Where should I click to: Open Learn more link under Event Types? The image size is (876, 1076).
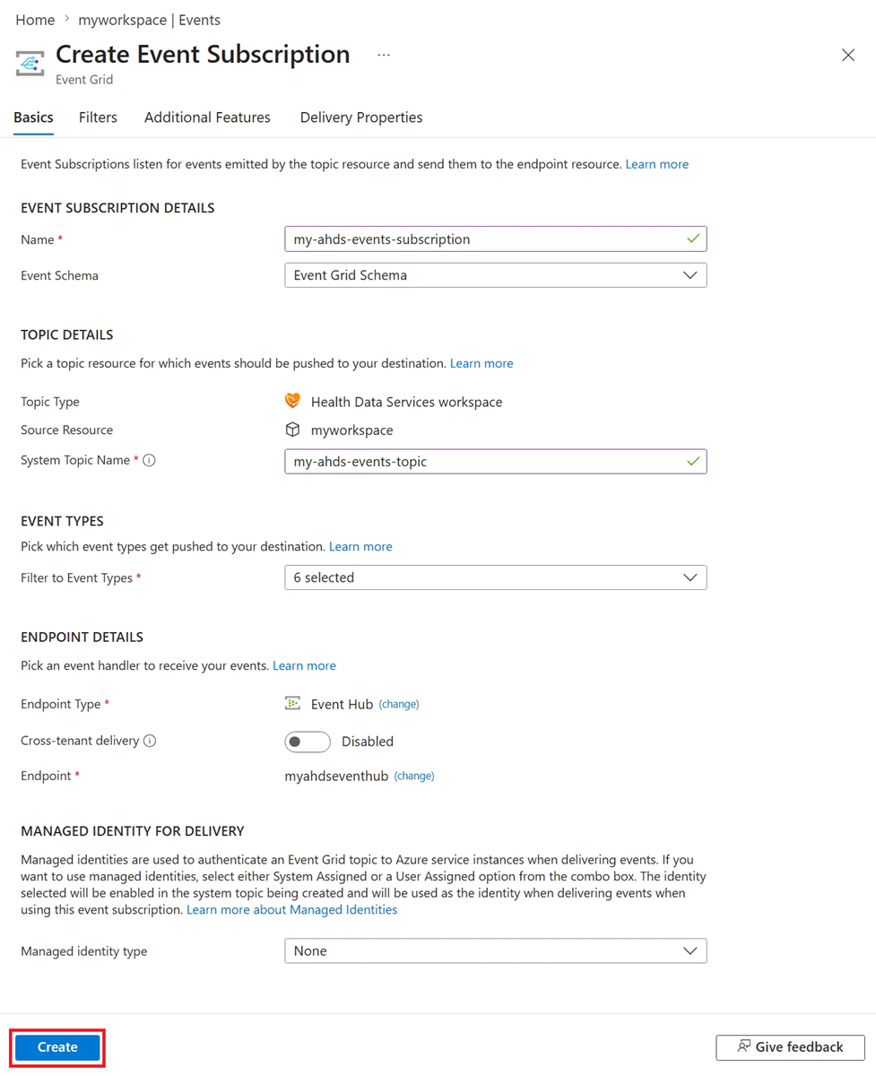360,546
